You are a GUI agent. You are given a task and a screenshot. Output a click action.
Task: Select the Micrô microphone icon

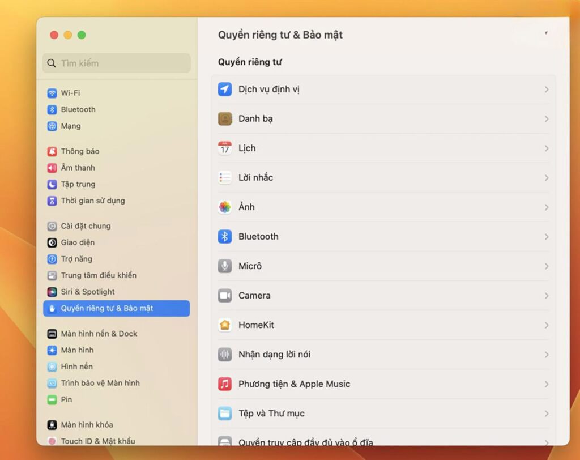click(225, 266)
